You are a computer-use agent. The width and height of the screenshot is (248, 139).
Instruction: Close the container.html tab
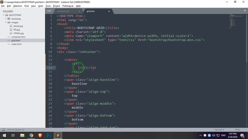[79, 11]
